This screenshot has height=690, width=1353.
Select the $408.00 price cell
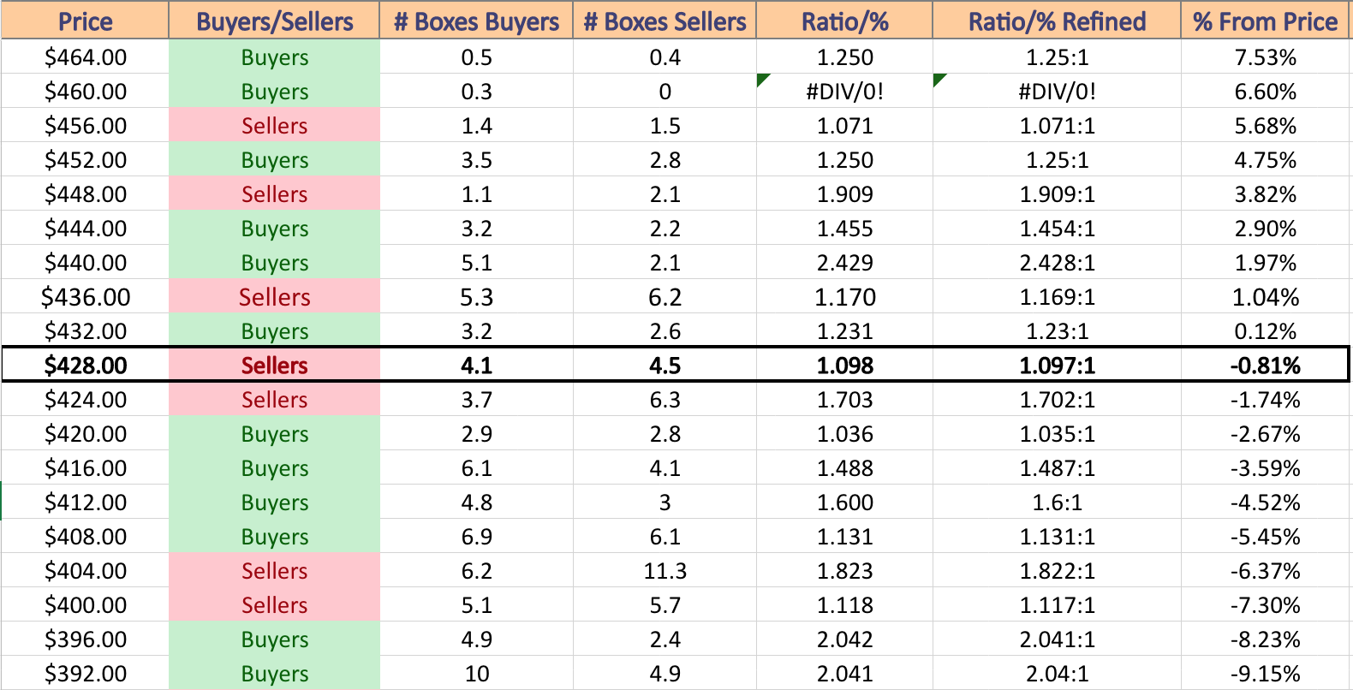click(x=85, y=537)
